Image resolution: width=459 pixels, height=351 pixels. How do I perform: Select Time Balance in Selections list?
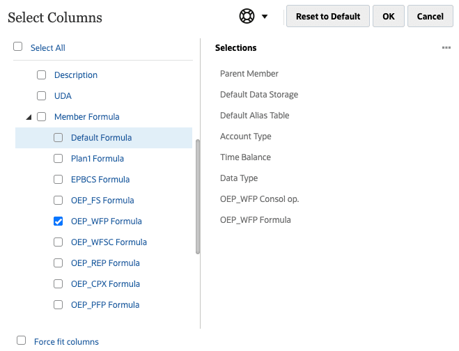[x=245, y=157]
